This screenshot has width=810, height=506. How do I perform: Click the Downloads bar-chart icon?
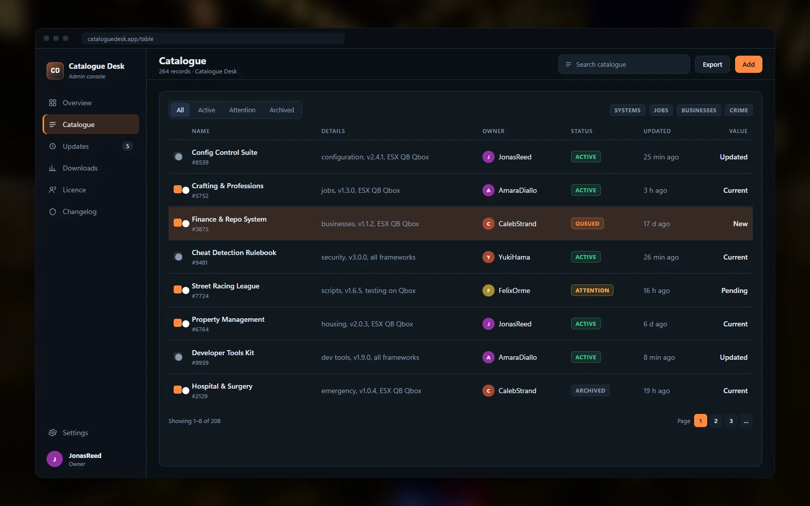click(x=53, y=168)
